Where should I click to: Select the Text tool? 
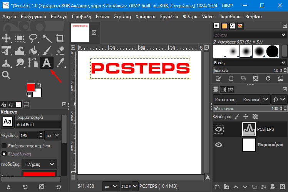tap(47, 63)
